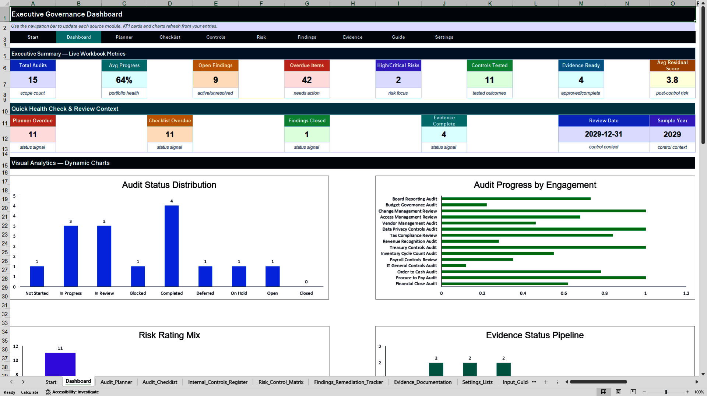Select the Sample Year 2029 cell
This screenshot has width=707, height=396.
coord(672,134)
